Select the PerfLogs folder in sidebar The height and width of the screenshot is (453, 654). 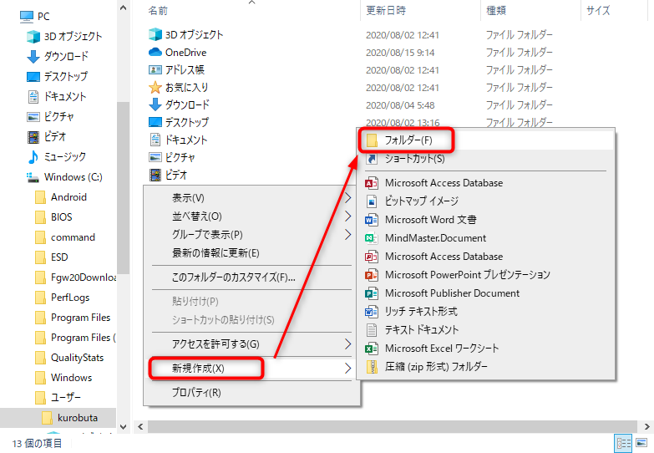click(70, 298)
